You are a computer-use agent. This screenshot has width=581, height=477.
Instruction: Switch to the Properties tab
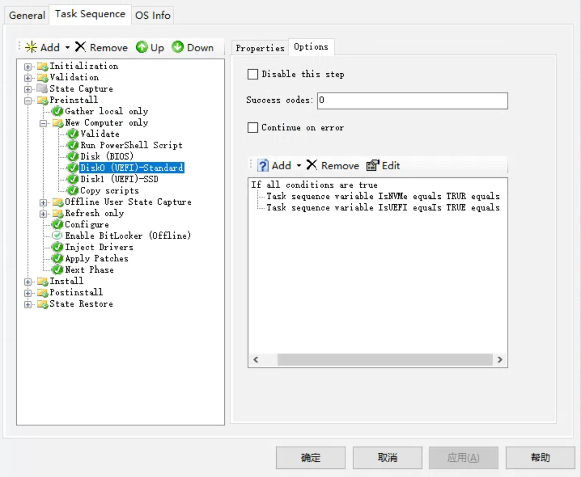[x=259, y=48]
